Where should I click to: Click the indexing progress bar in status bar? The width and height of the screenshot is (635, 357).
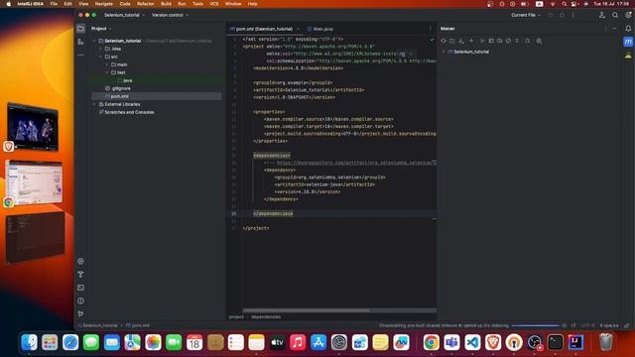click(535, 325)
